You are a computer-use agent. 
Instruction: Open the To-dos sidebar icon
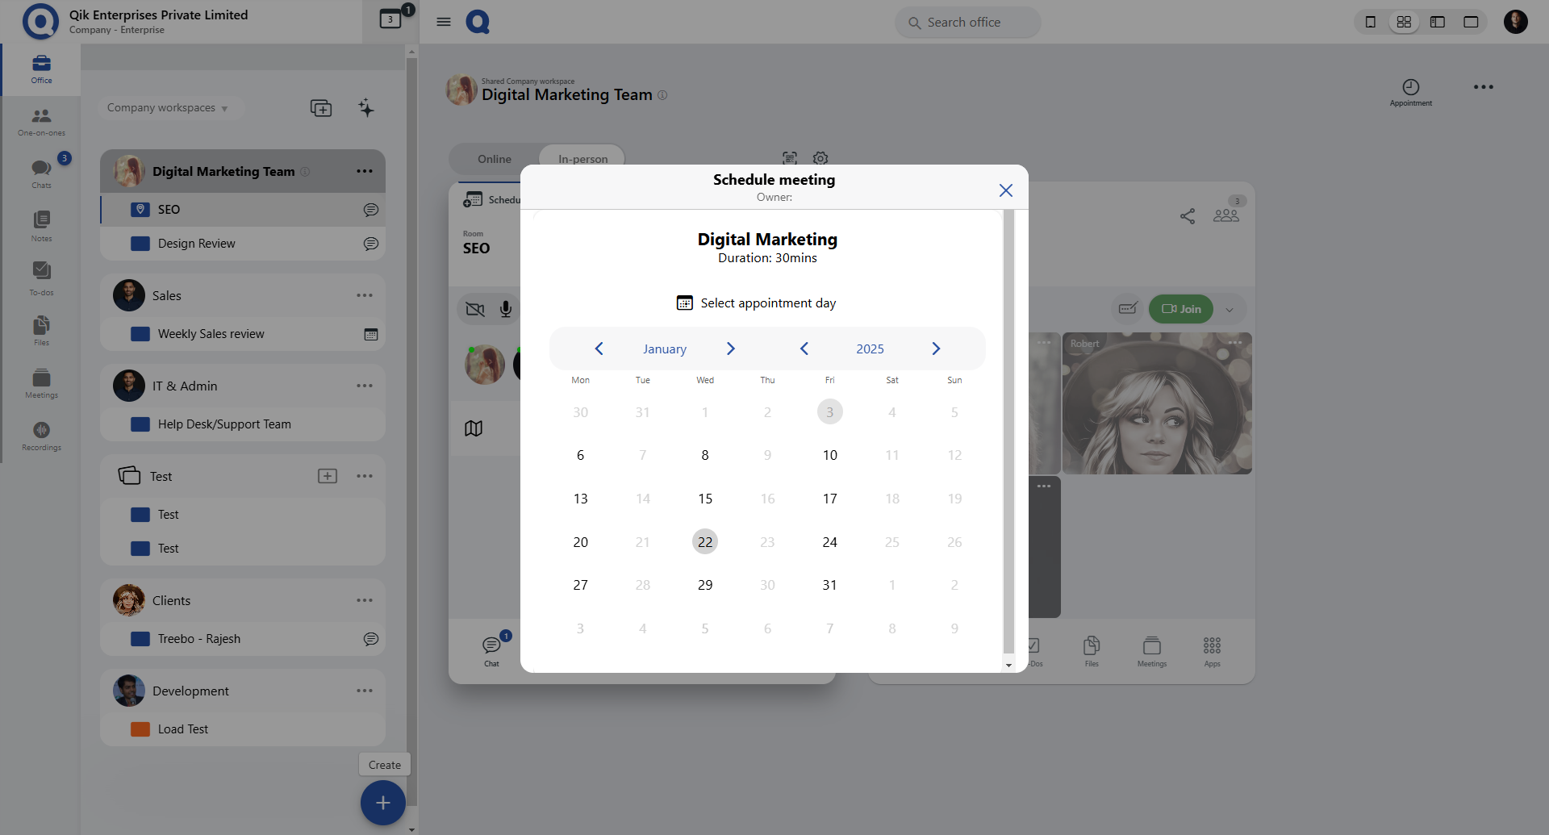click(x=41, y=277)
